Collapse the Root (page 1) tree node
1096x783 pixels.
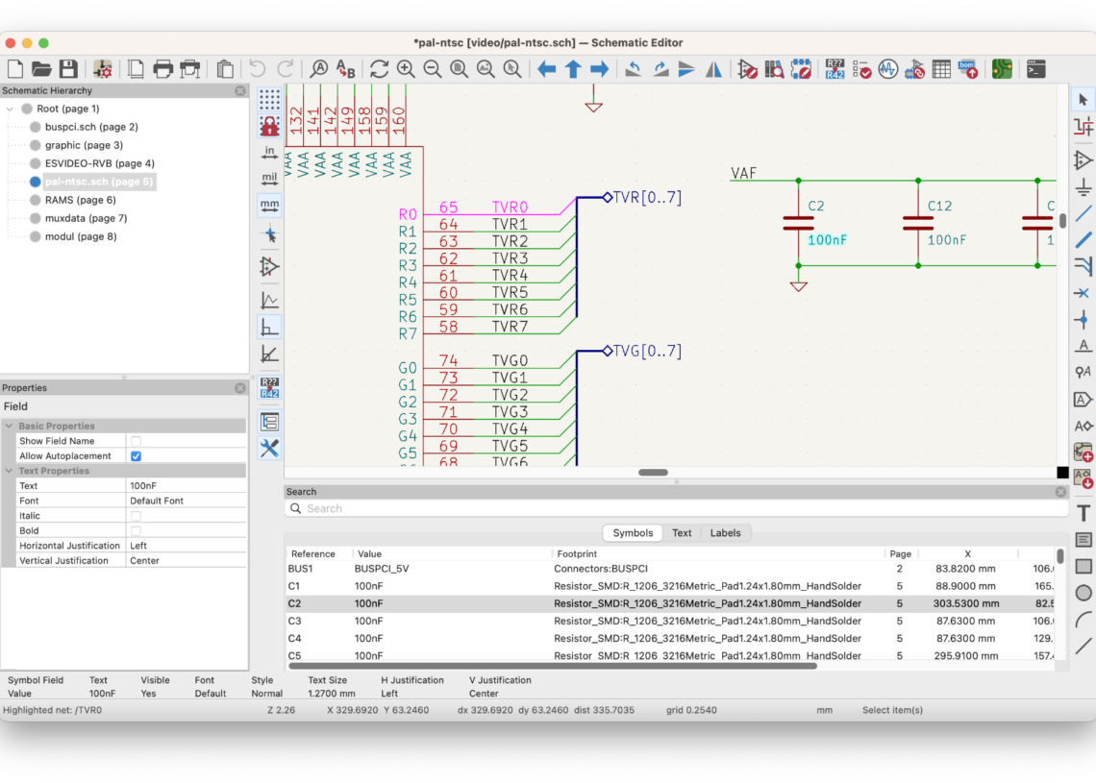(x=10, y=109)
